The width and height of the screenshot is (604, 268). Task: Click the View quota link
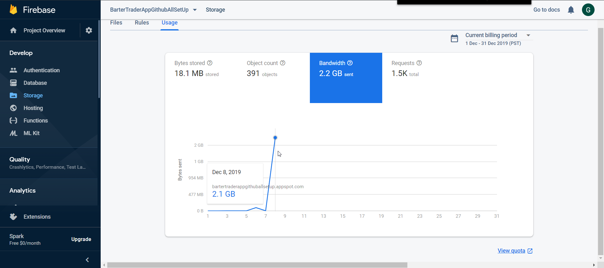(x=512, y=251)
